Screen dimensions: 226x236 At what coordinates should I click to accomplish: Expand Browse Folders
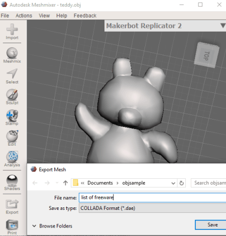[x=52, y=226]
